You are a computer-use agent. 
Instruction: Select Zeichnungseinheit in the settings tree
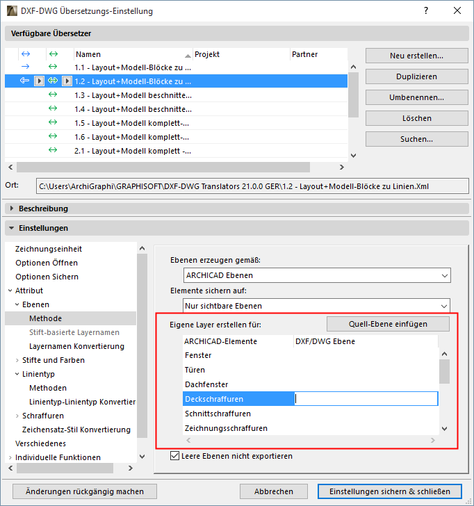coord(49,249)
